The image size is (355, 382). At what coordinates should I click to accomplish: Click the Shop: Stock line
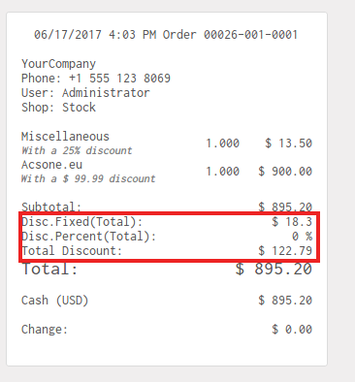(58, 108)
